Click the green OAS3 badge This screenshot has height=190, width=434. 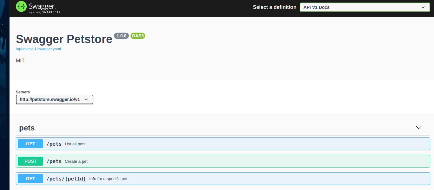(138, 36)
